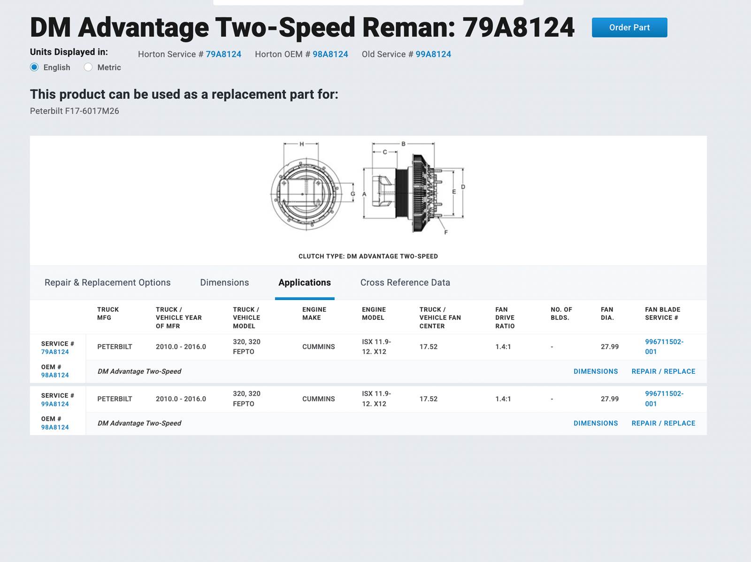
Task: Open OEM number 98A8124 in second row
Action: (x=55, y=427)
